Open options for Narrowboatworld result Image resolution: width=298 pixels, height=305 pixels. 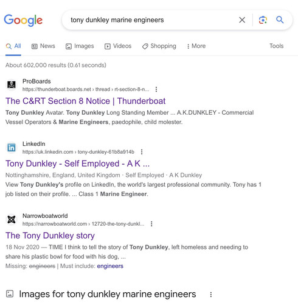click(151, 224)
